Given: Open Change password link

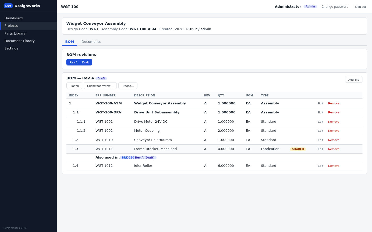Looking at the screenshot, I should pyautogui.click(x=335, y=7).
